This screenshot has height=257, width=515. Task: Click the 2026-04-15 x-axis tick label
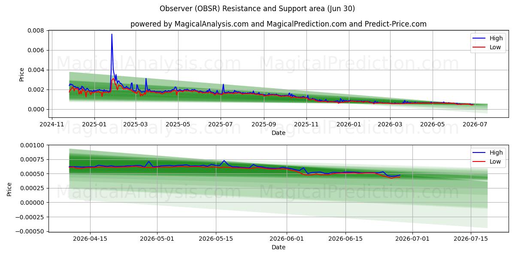(x=90, y=239)
